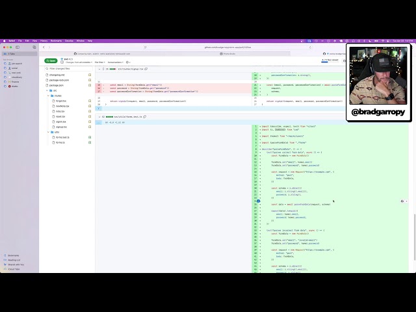416x312 pixels.
Task: Click the privacy shield icon in address bar
Action: pos(145,47)
